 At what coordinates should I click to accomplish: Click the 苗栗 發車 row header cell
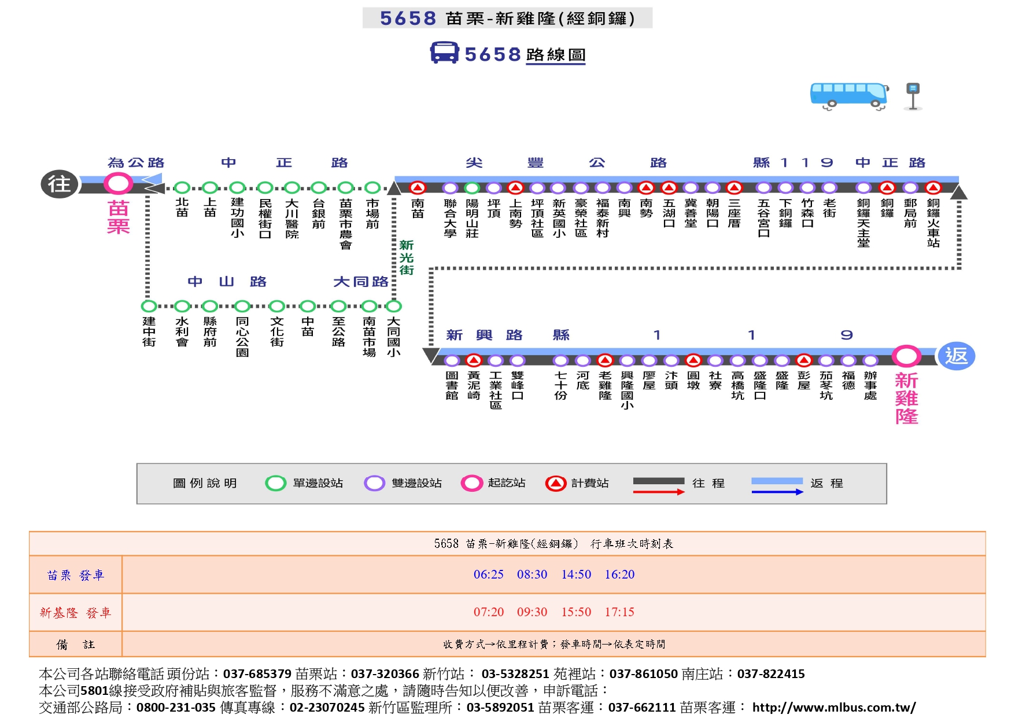tap(76, 575)
